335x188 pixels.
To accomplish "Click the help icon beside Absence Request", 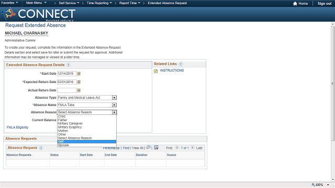I will [x=41, y=148].
